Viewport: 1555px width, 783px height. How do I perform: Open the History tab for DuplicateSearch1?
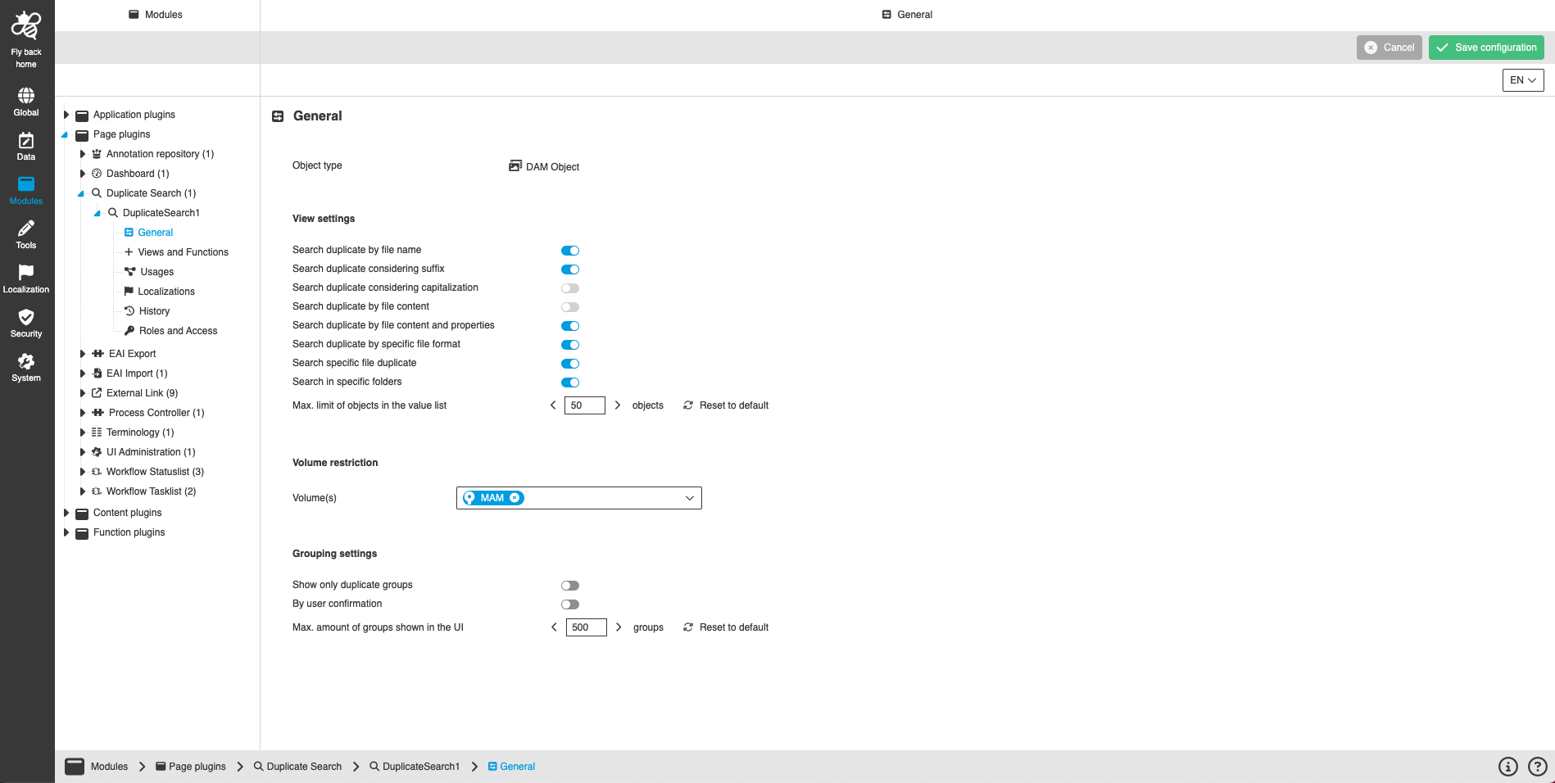(153, 310)
